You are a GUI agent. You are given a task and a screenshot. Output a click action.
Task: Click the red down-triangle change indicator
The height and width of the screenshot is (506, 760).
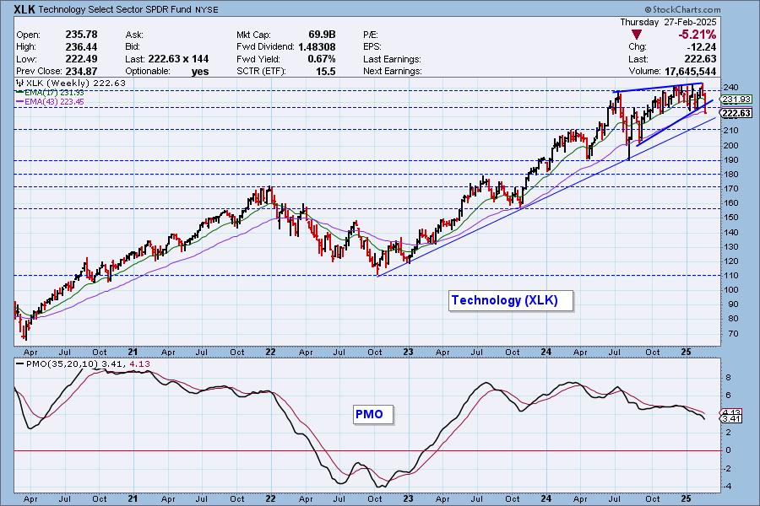[x=637, y=35]
